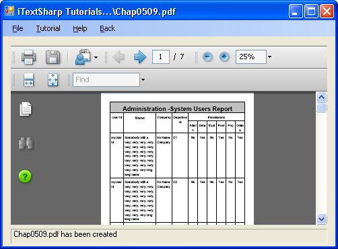Open the binoculars search panel
This screenshot has height=249, width=338.
coord(26,143)
